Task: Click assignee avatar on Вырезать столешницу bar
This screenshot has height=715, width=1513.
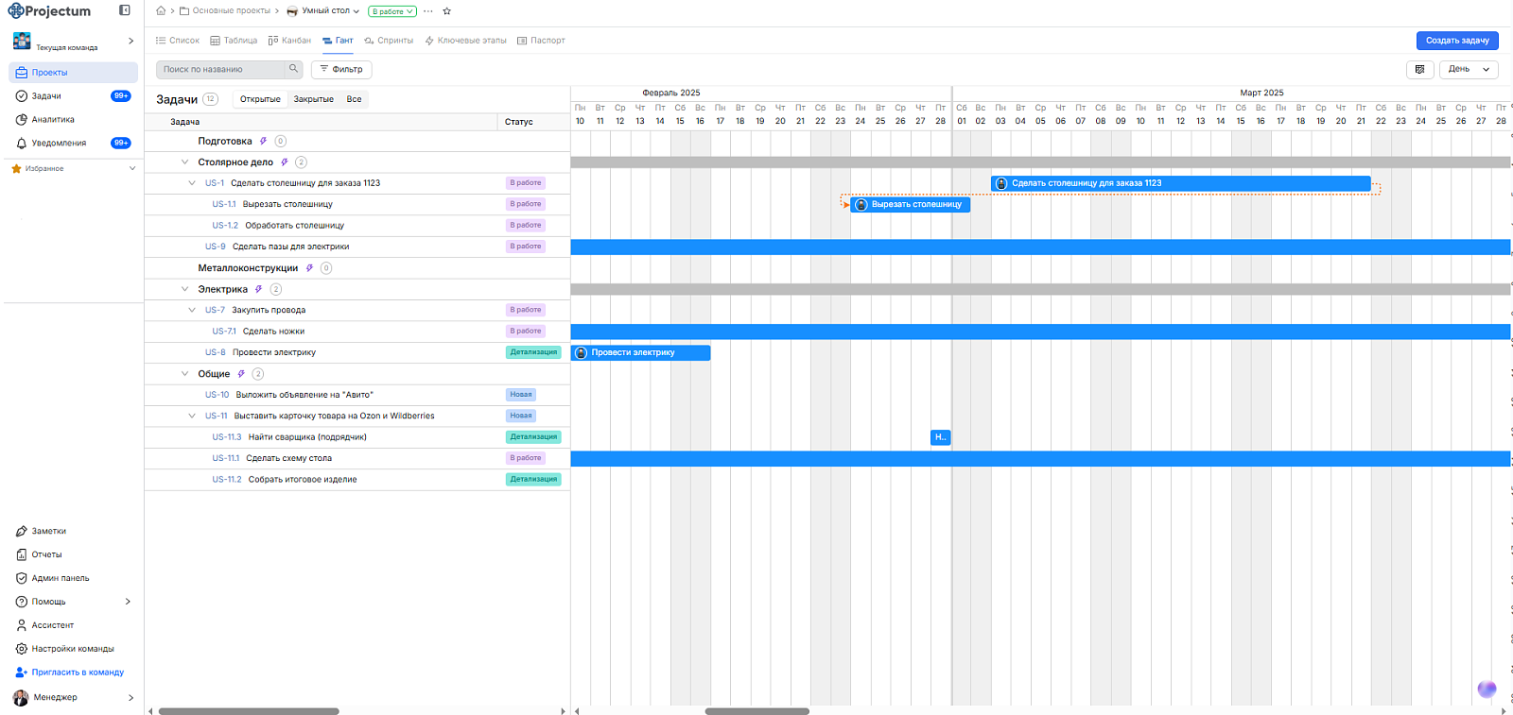Action: point(861,204)
